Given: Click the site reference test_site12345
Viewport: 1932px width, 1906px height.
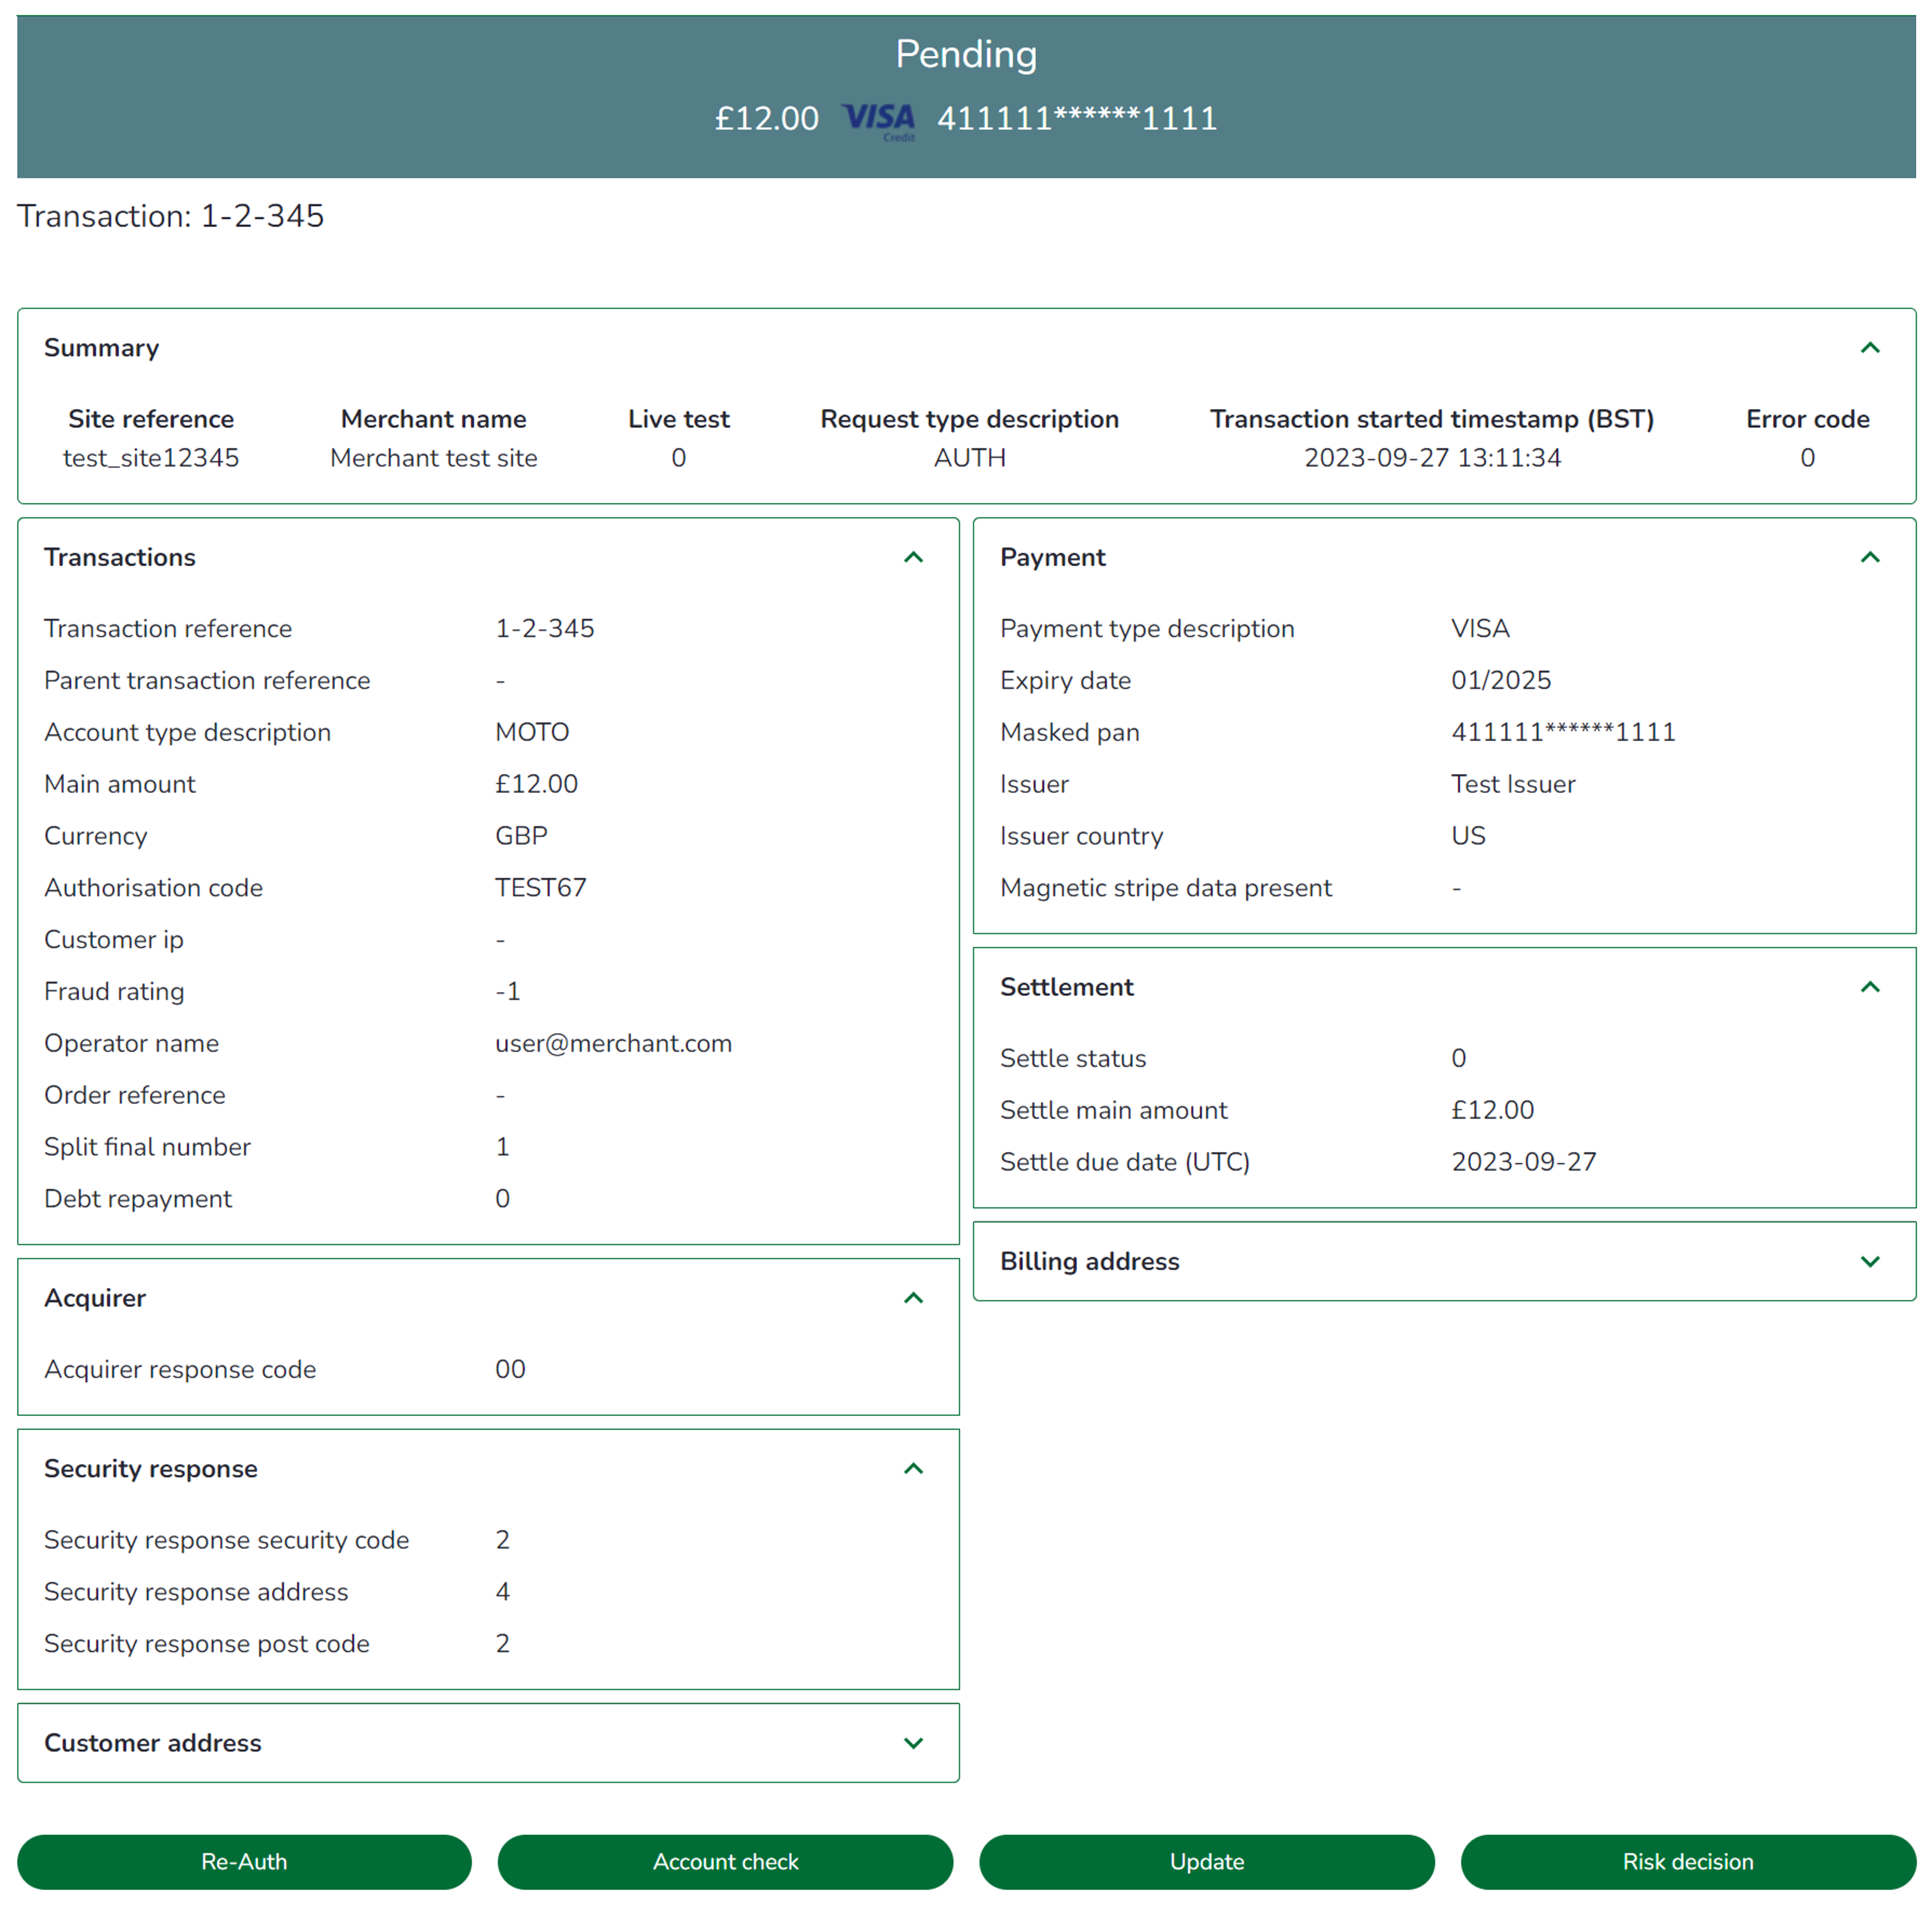Looking at the screenshot, I should click(151, 457).
